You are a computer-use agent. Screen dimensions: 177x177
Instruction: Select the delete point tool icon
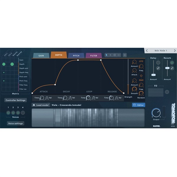click(x=114, y=55)
